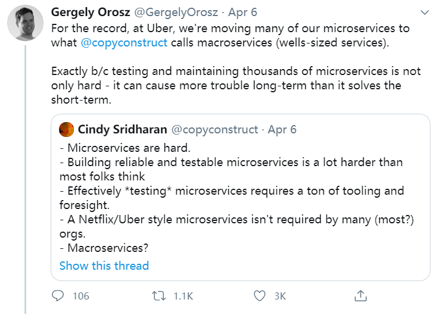Viewport: 437px width, 315px height.
Task: Open the "Show this thread" link
Action: point(104,266)
